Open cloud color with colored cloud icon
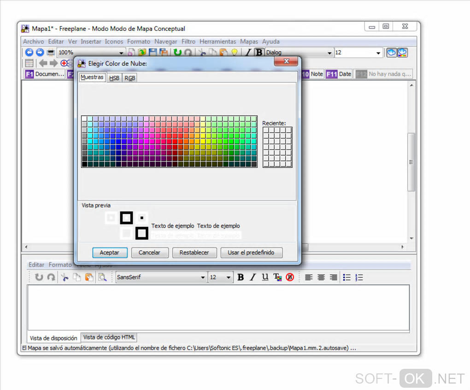This screenshot has width=470, height=390. [402, 53]
